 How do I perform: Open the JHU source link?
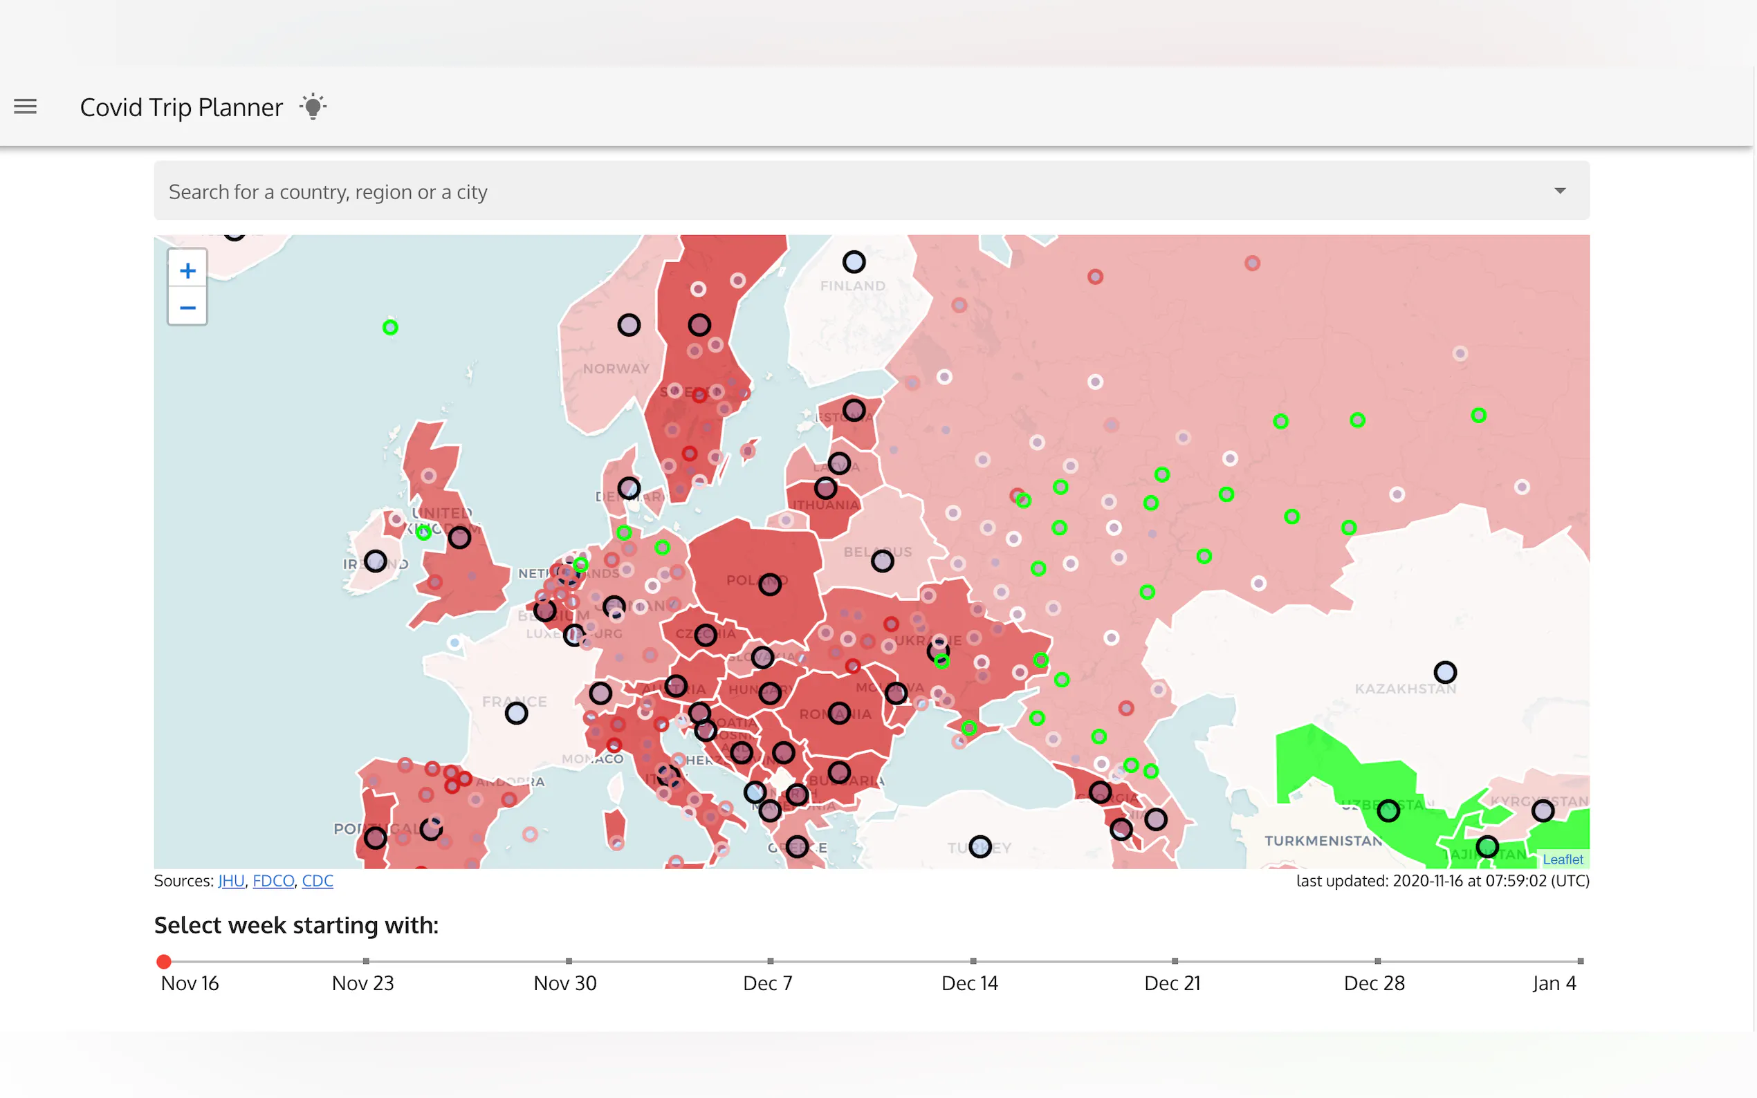(231, 881)
